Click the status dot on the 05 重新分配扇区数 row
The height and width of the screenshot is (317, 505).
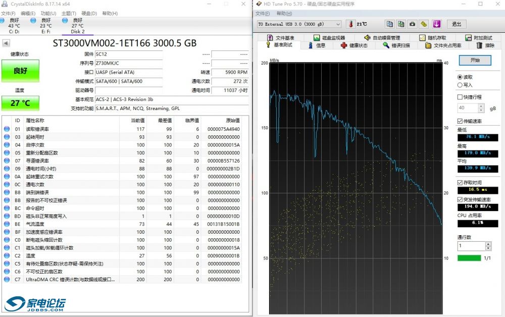coord(7,153)
